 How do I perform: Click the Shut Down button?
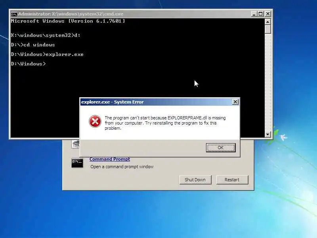click(x=195, y=180)
